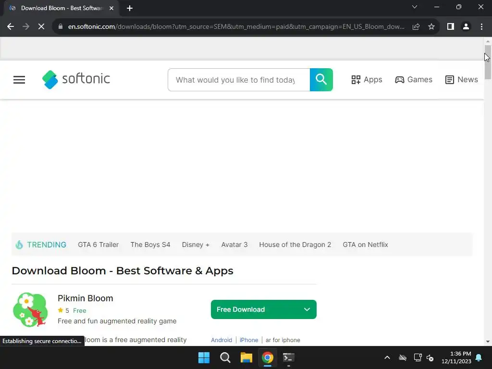
Task: Click the Trending flame icon
Action: 19,245
